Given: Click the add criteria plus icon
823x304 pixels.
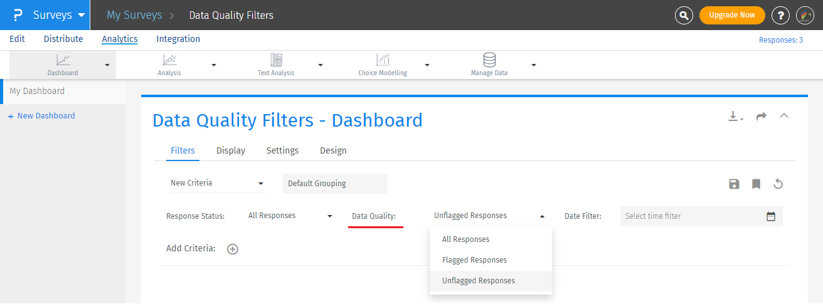Looking at the screenshot, I should (x=233, y=249).
